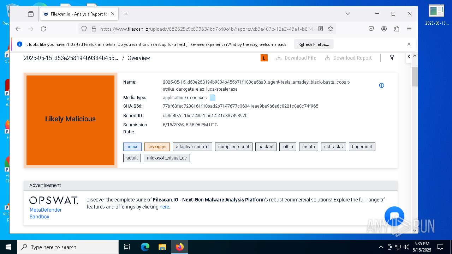Select the compiled-script tag
Image resolution: width=452 pixels, height=254 pixels.
click(234, 147)
